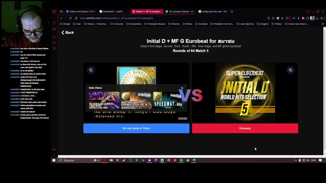Viewport: 326px width, 183px height.
Task: Show hidden system tray icons
Action: point(295,160)
